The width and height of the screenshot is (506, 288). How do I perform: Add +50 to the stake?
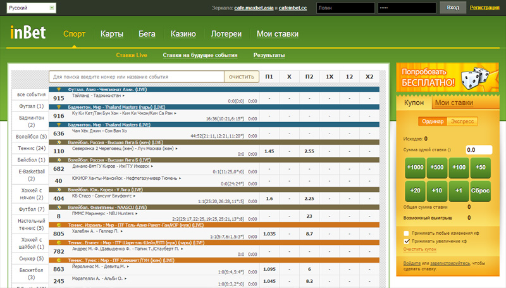[481, 168]
